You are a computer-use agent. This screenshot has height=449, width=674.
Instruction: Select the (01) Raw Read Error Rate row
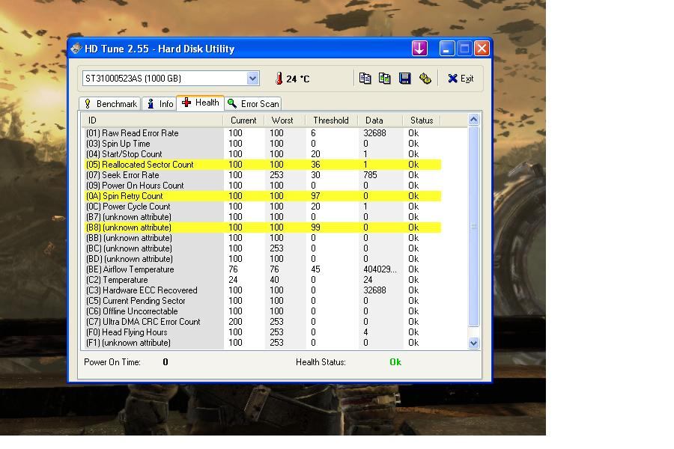pos(262,133)
